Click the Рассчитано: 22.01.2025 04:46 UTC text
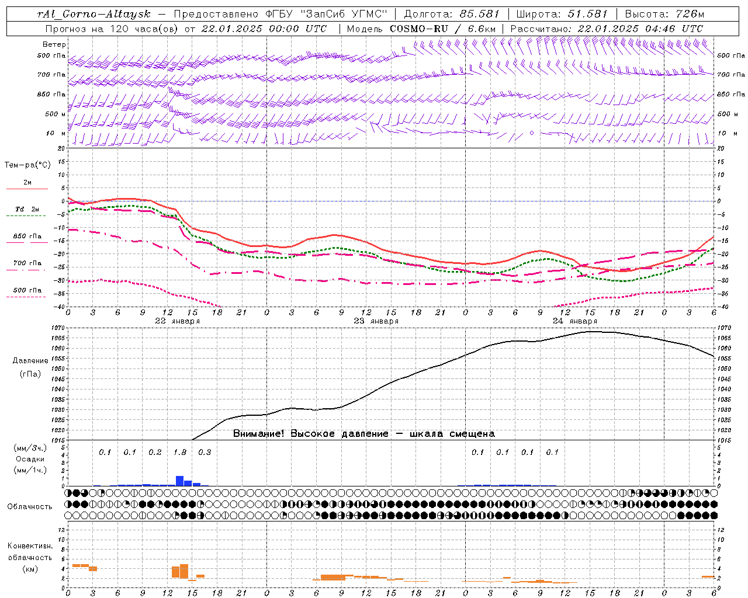 coord(607,29)
